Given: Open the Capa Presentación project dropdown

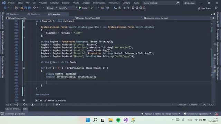Looking at the screenshot, I should coord(40,18).
